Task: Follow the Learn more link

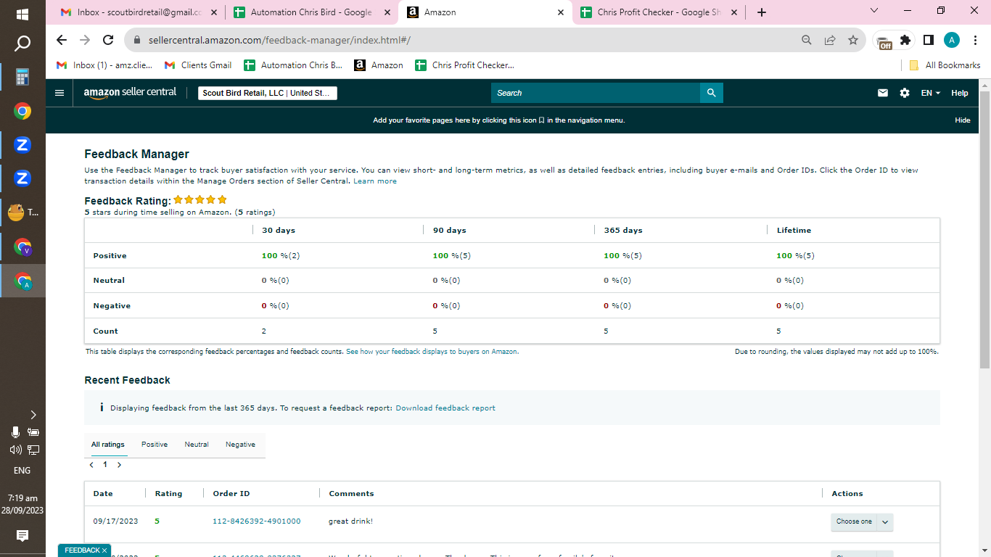Action: [375, 181]
